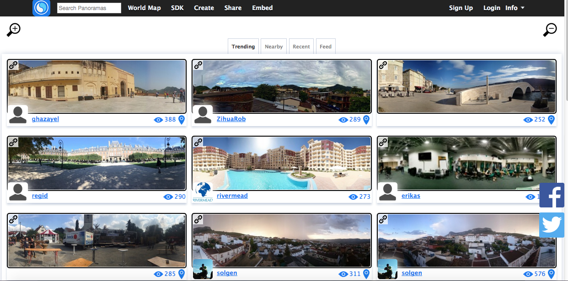568x281 pixels.
Task: Click the Sign Up link
Action: 461,8
